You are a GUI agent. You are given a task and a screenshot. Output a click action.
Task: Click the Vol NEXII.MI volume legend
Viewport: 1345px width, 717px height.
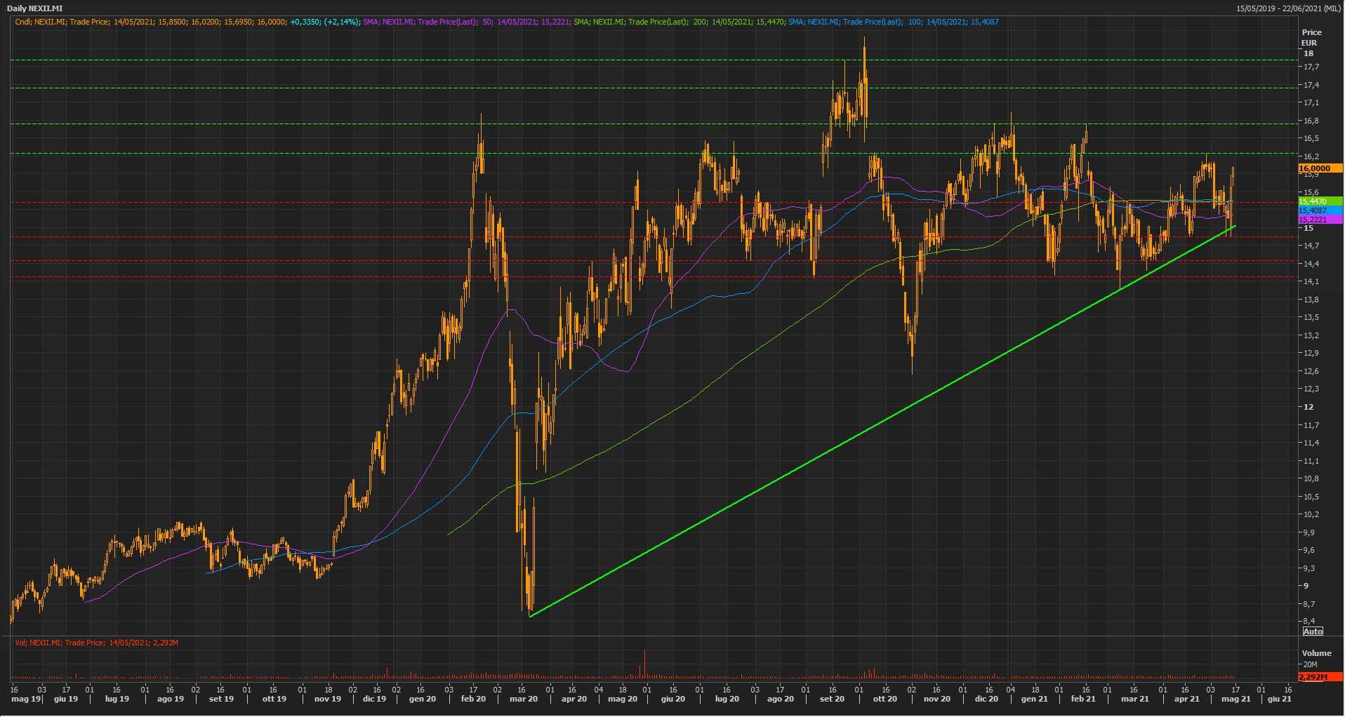(96, 643)
